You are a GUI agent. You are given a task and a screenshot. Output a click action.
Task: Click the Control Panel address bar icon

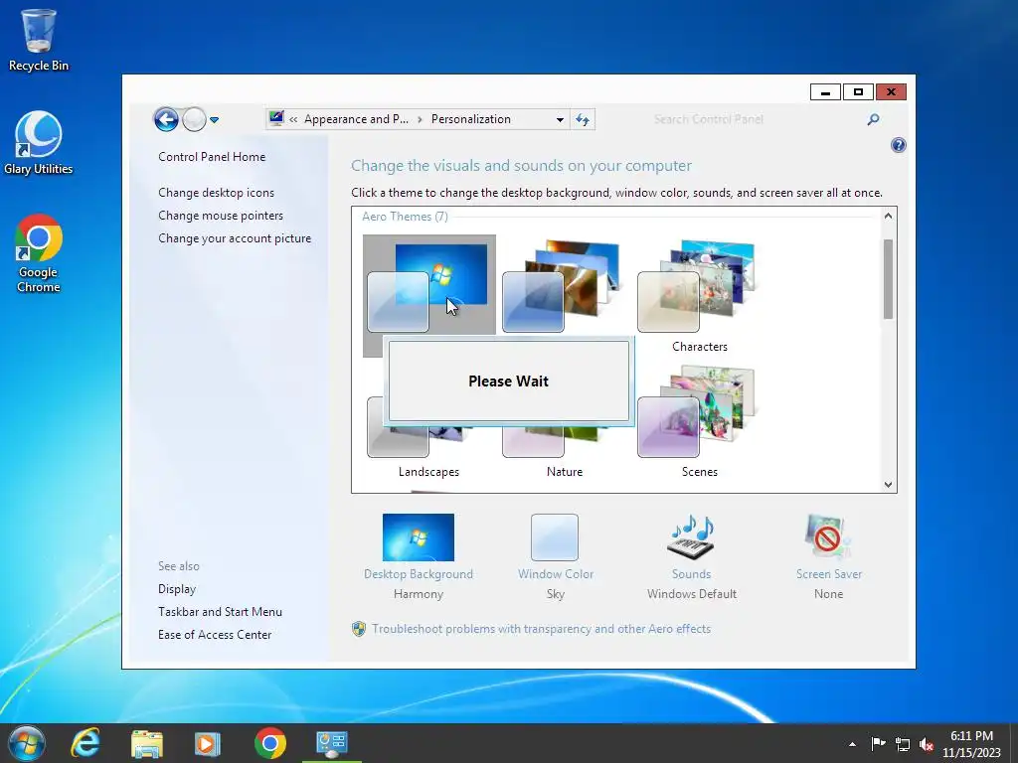pyautogui.click(x=276, y=119)
